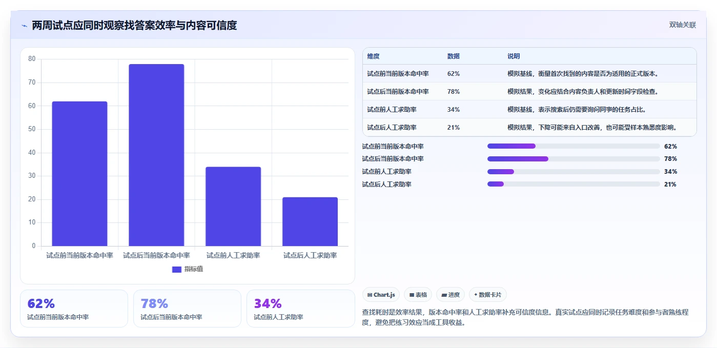Click the 34% value in the table

[x=454, y=110]
